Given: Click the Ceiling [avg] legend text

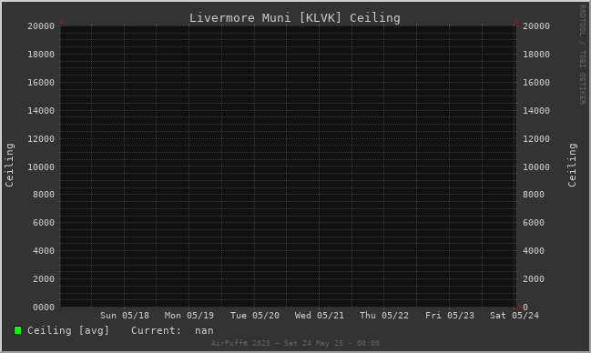Looking at the screenshot, I should click(x=68, y=330).
